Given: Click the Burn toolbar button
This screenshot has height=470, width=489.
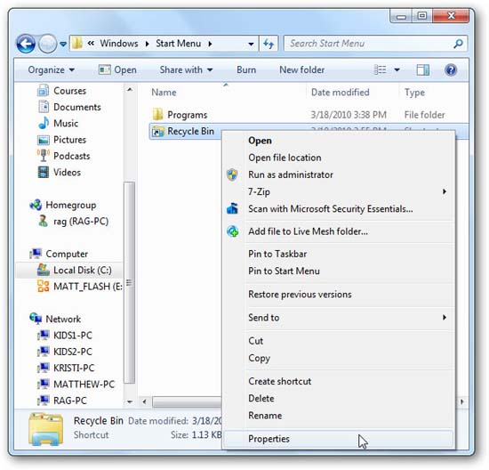Looking at the screenshot, I should point(246,69).
